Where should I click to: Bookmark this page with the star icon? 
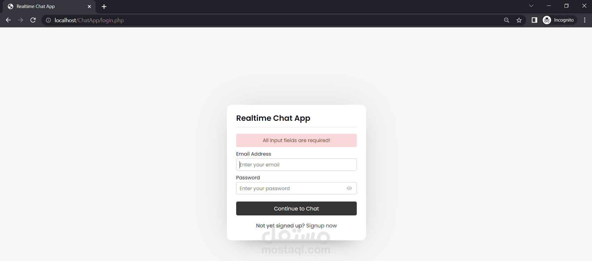point(519,20)
